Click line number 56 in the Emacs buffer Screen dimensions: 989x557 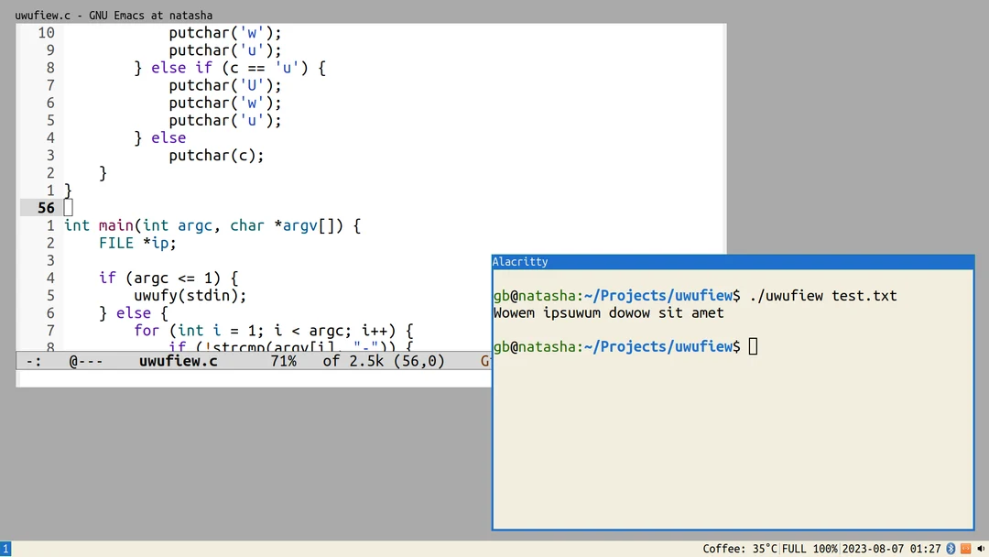[x=45, y=208]
